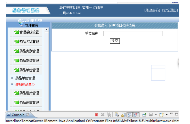
Task: Click Remove Launch gray X icon
Action: click(x=103, y=115)
